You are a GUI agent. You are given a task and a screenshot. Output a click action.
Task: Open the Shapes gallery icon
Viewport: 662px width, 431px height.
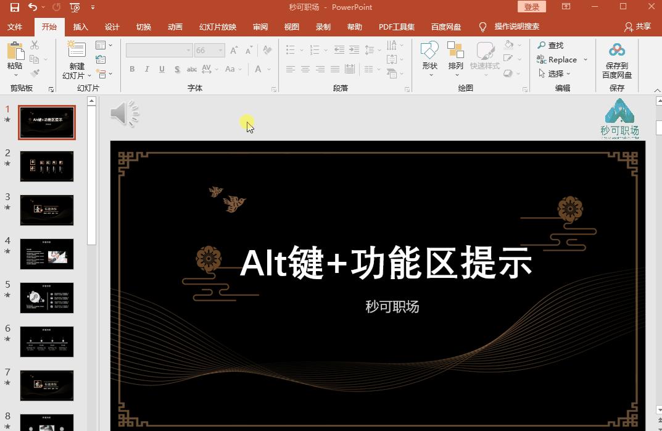[430, 49]
